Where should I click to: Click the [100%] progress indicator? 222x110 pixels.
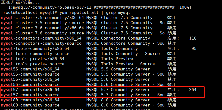tap(184, 7)
